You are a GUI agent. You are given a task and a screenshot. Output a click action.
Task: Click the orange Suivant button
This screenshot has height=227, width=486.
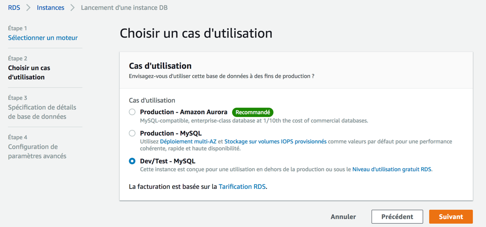point(451,217)
